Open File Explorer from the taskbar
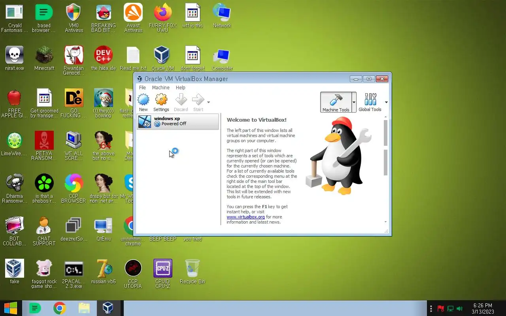The height and width of the screenshot is (316, 506). (x=84, y=308)
